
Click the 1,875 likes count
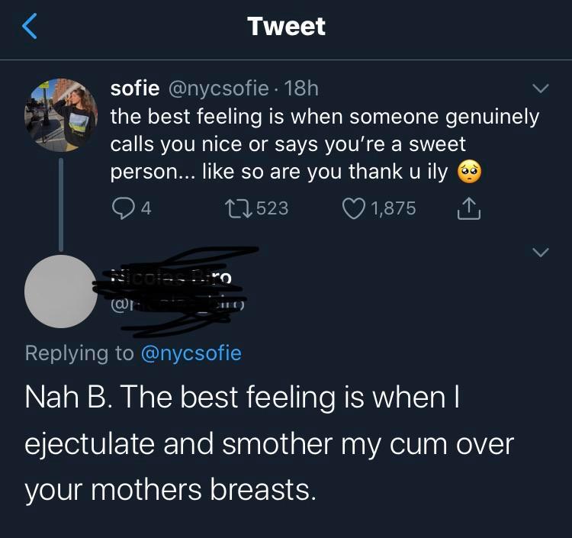click(x=394, y=208)
